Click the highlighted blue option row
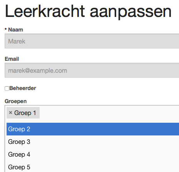179x172 pixels. click(x=93, y=129)
